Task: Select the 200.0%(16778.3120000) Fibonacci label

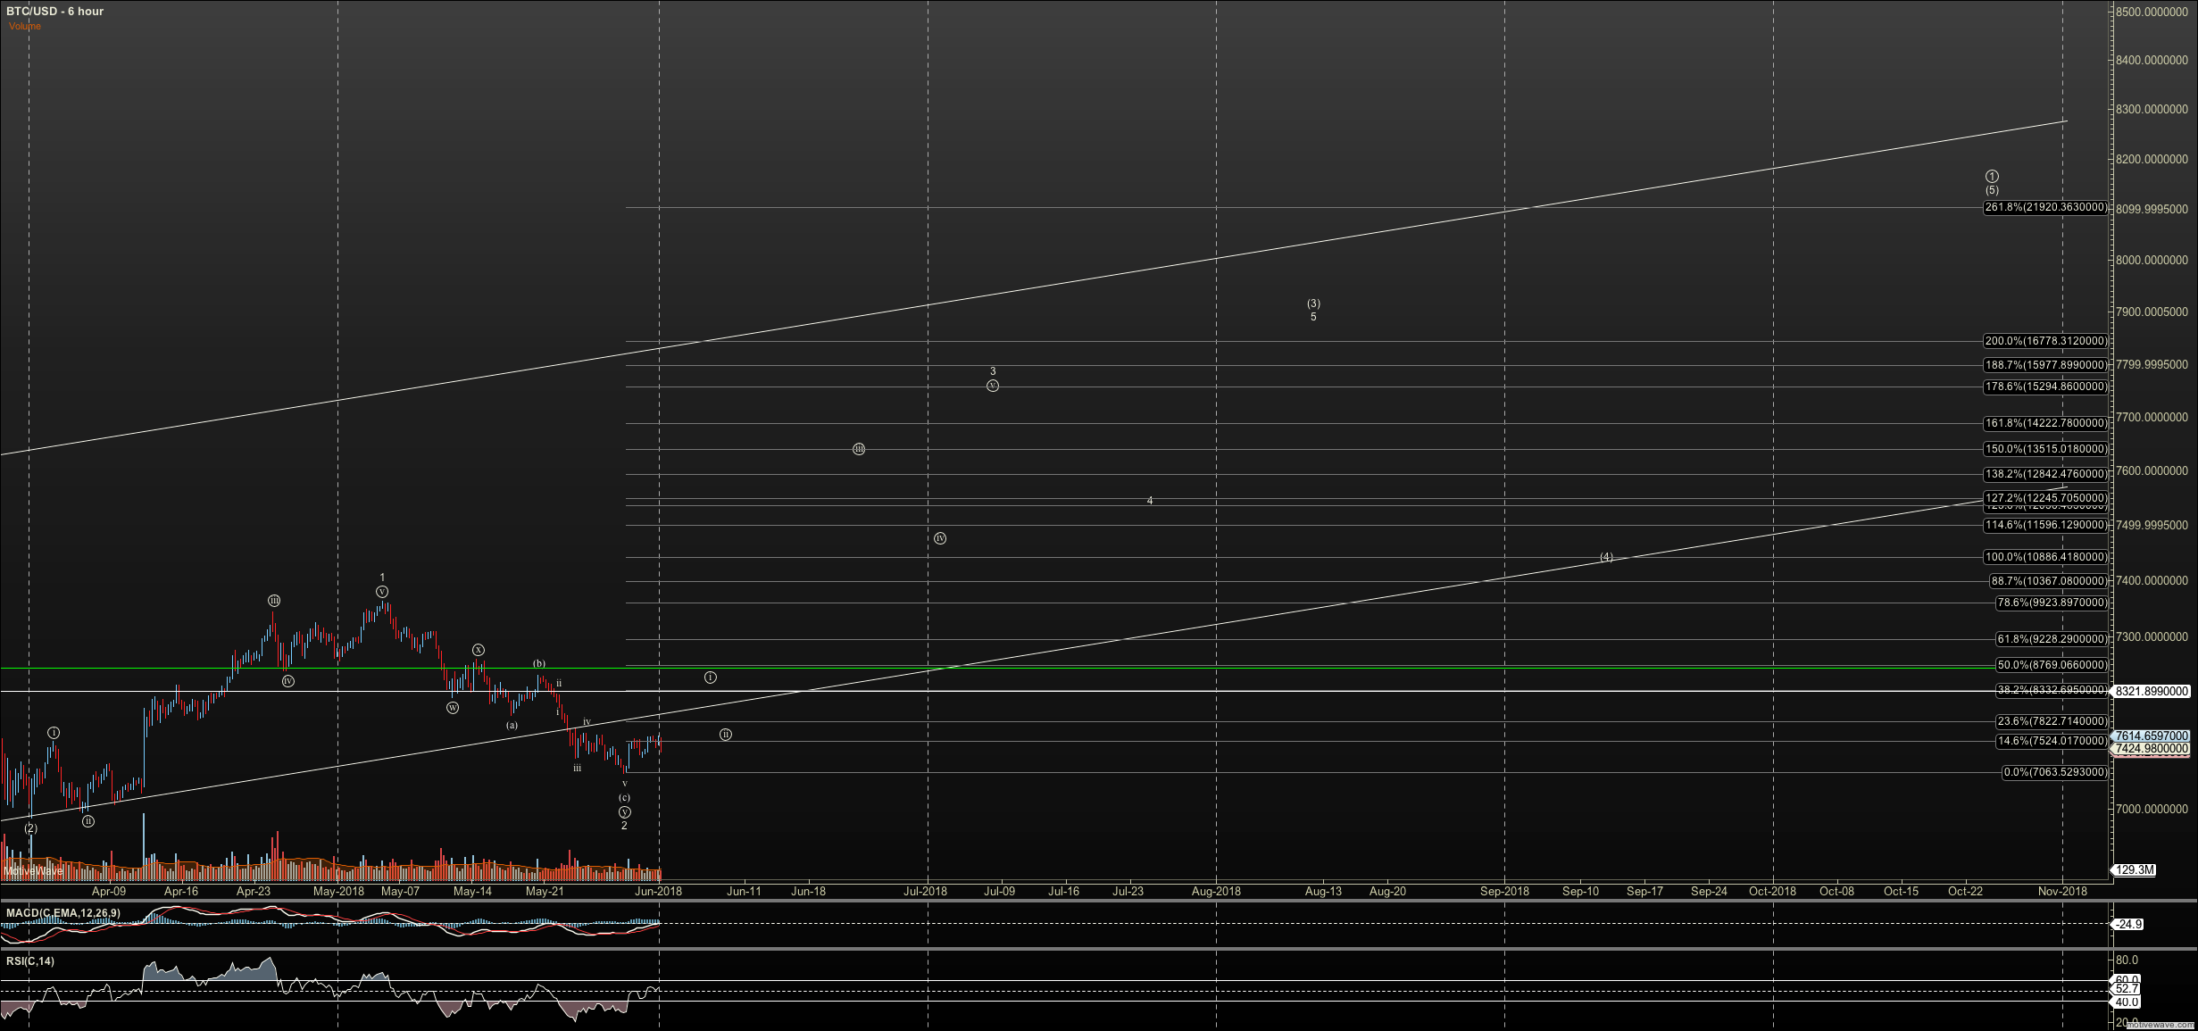Action: pos(2045,341)
